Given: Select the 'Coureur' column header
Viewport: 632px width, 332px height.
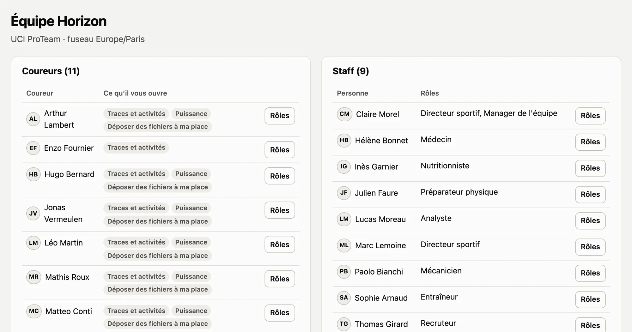Looking at the screenshot, I should pyautogui.click(x=40, y=93).
